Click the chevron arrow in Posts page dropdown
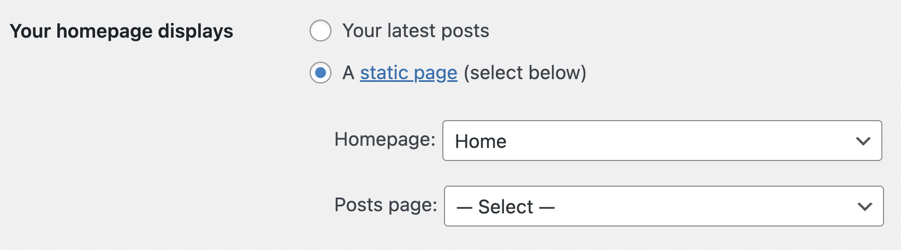This screenshot has height=250, width=901. [x=864, y=206]
